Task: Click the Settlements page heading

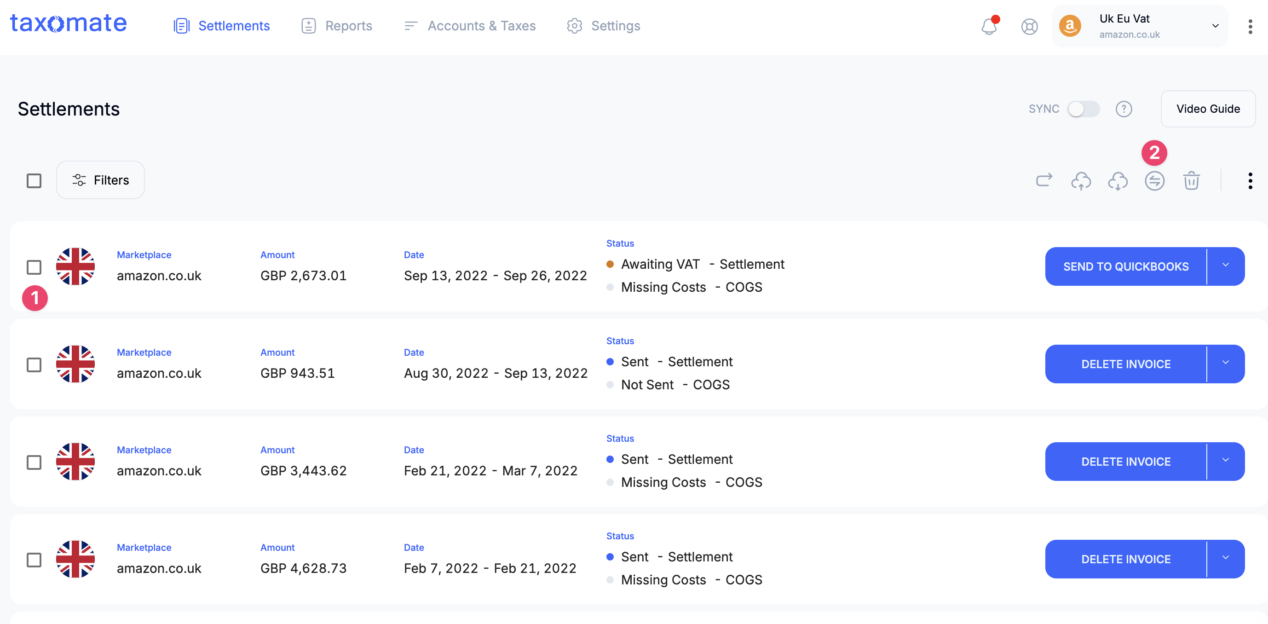Action: pyautogui.click(x=69, y=109)
